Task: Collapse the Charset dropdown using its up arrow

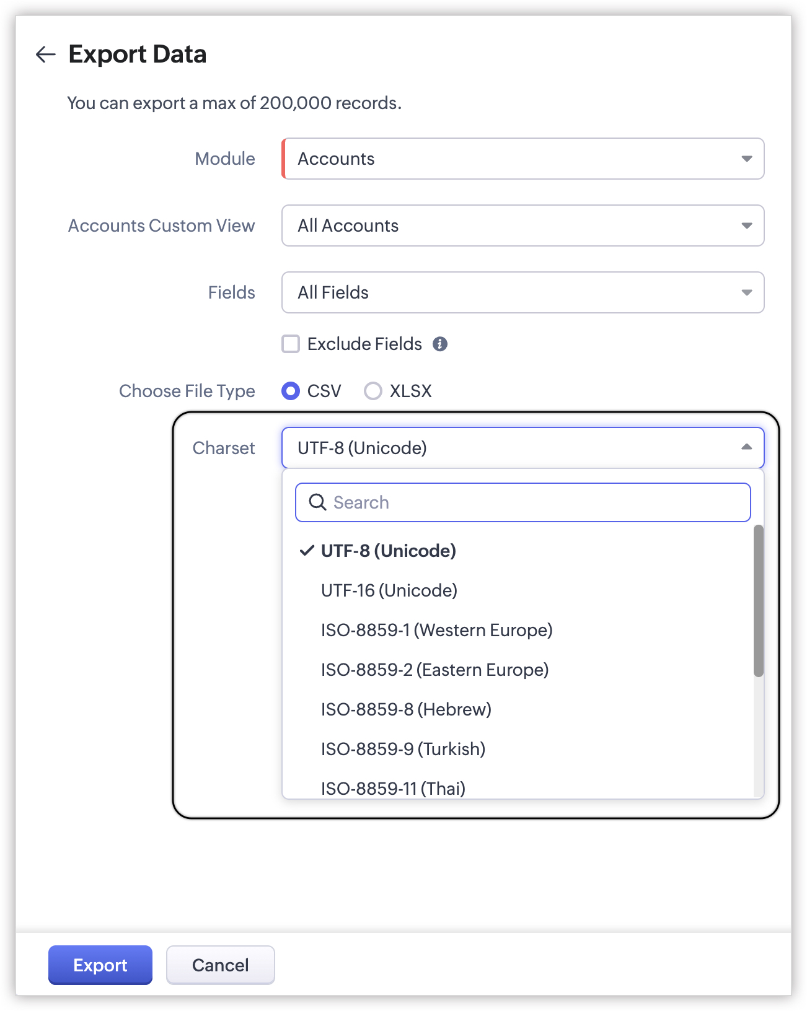Action: click(746, 447)
